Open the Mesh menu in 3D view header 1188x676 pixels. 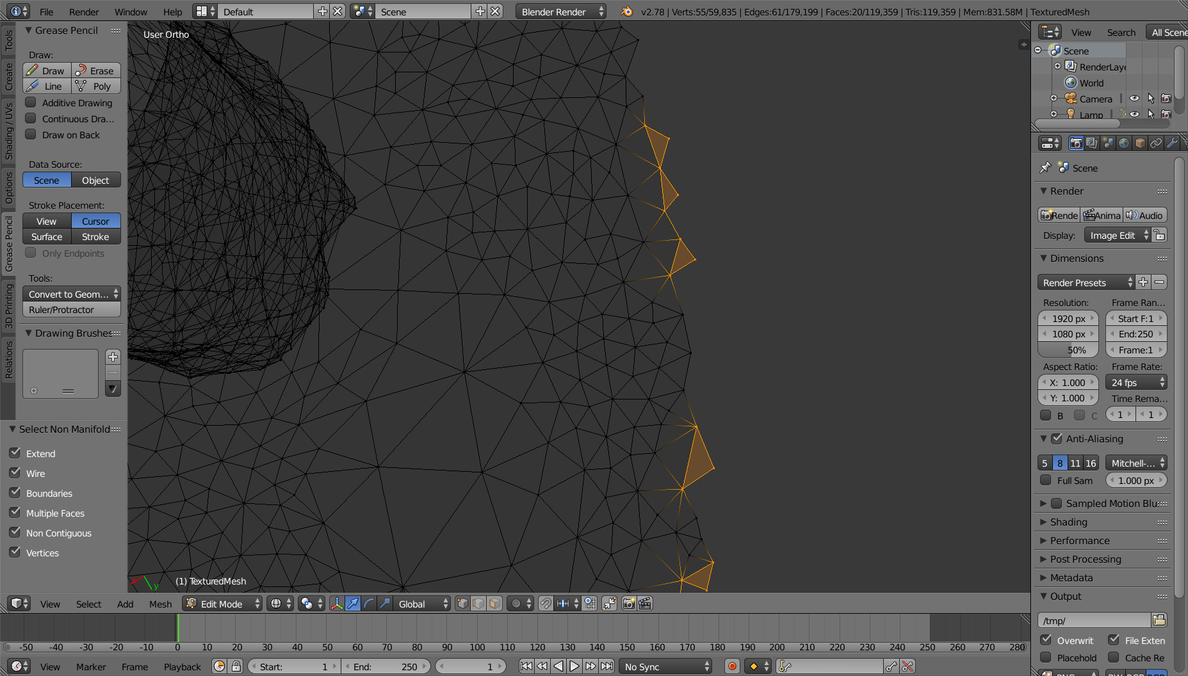(x=160, y=604)
